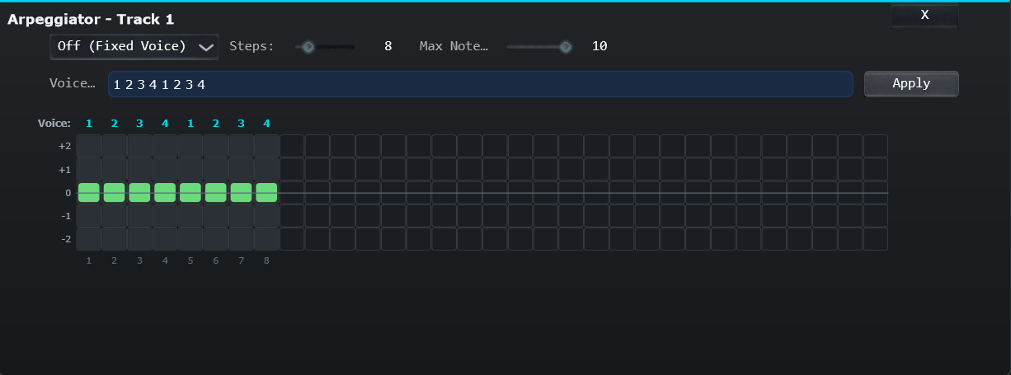Toggle step 3 cell in -1 row
Screen dimensions: 1011x375
point(140,215)
